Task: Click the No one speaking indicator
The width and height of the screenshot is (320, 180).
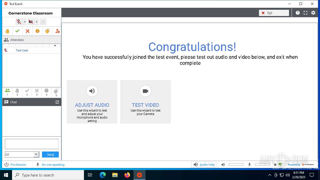Action: [x=50, y=164]
